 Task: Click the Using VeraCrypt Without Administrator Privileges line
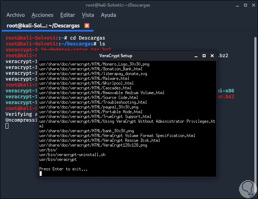[127, 124]
